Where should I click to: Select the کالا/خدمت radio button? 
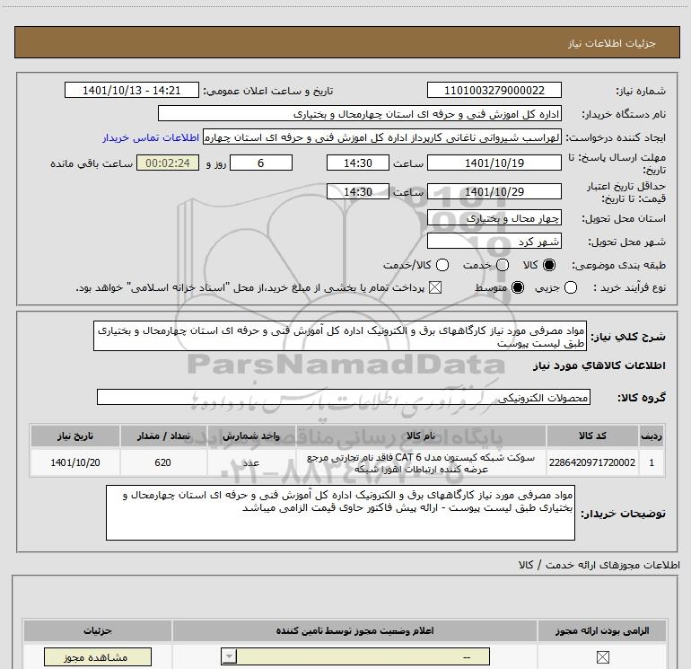click(442, 265)
